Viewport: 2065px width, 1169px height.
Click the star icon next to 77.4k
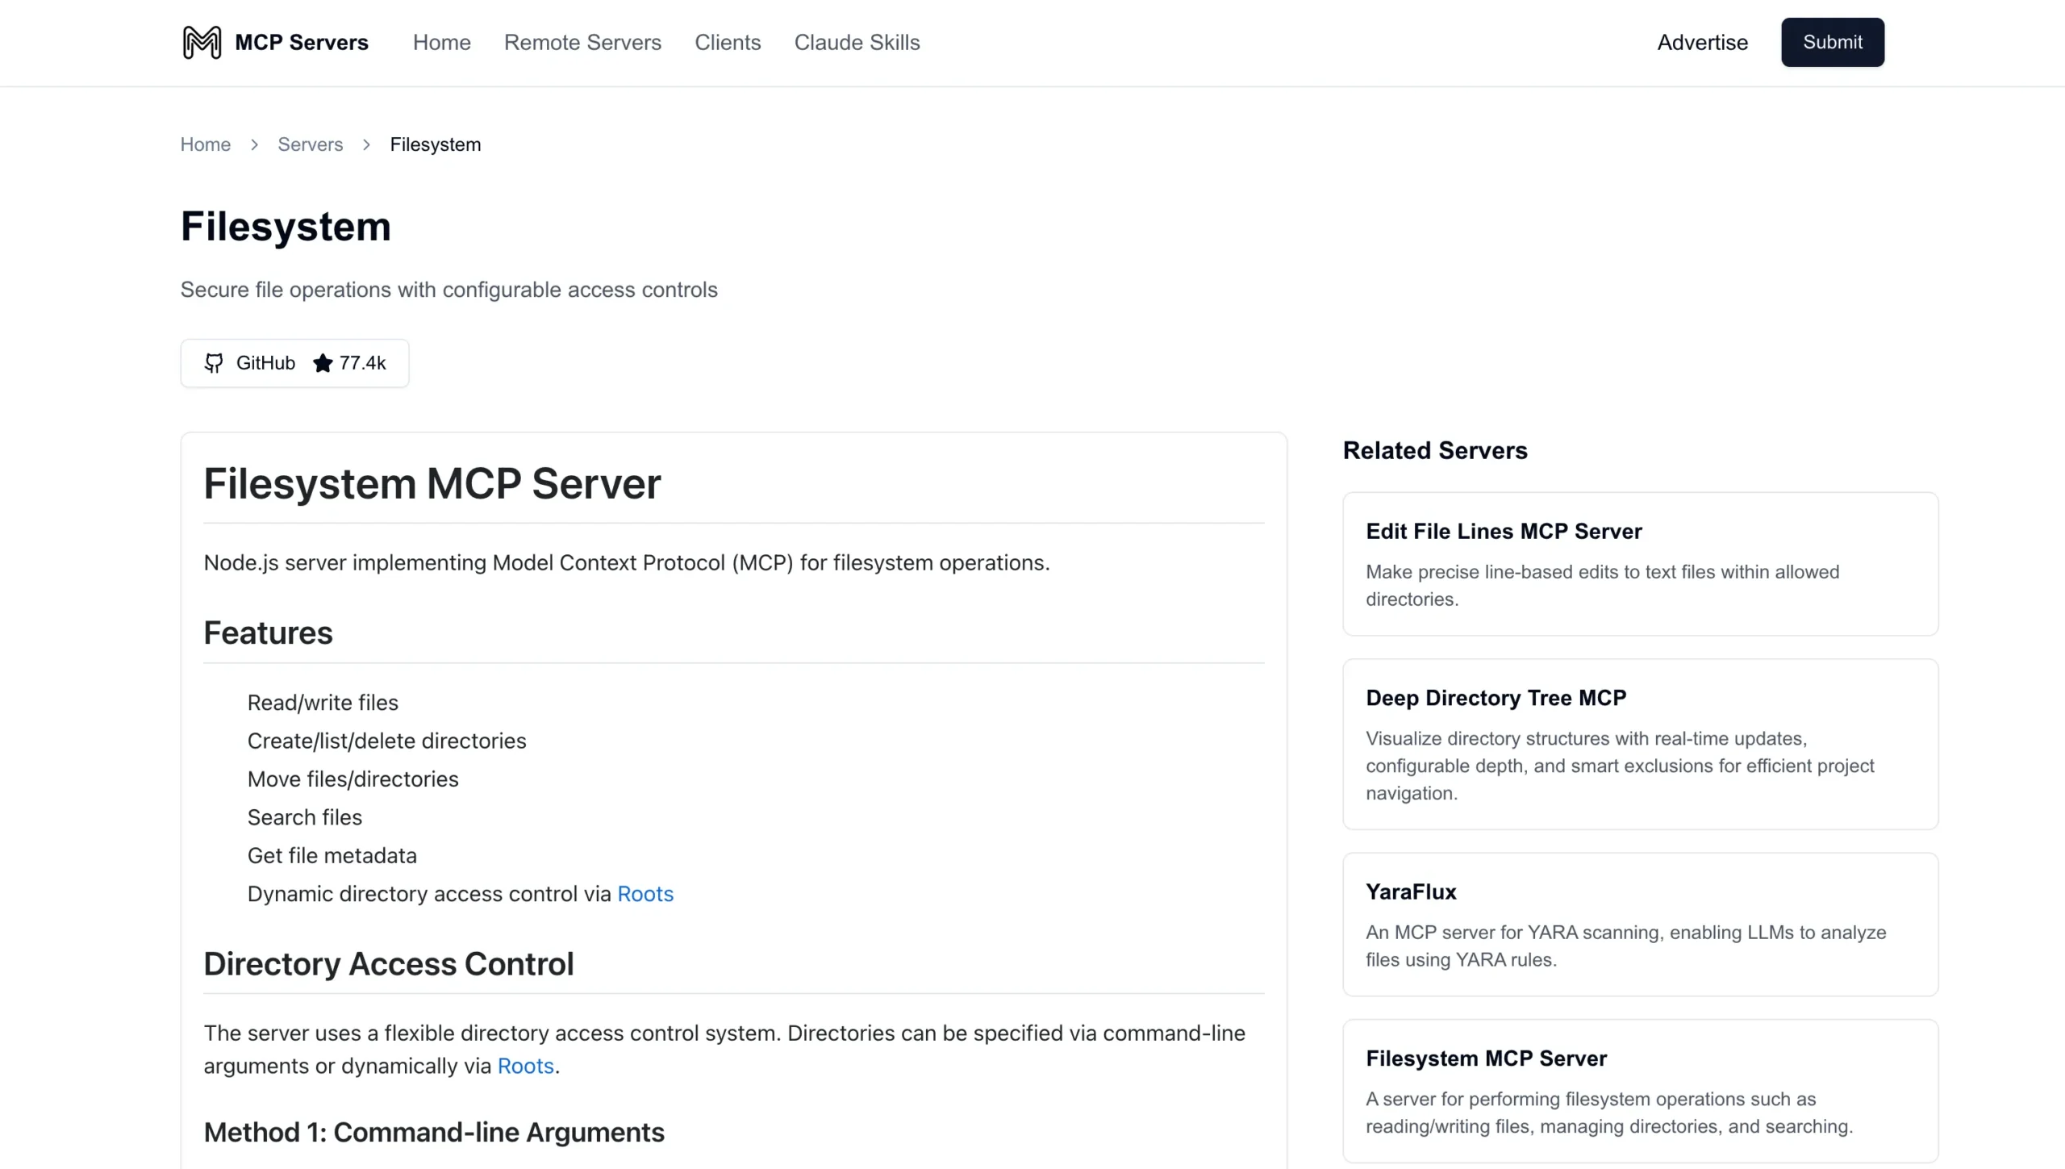pos(323,363)
